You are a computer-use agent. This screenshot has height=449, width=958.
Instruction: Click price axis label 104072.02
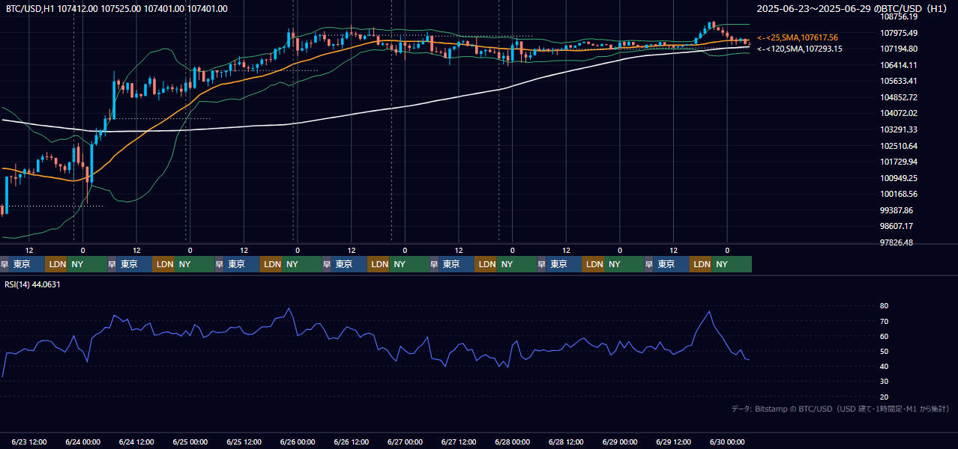coord(899,113)
